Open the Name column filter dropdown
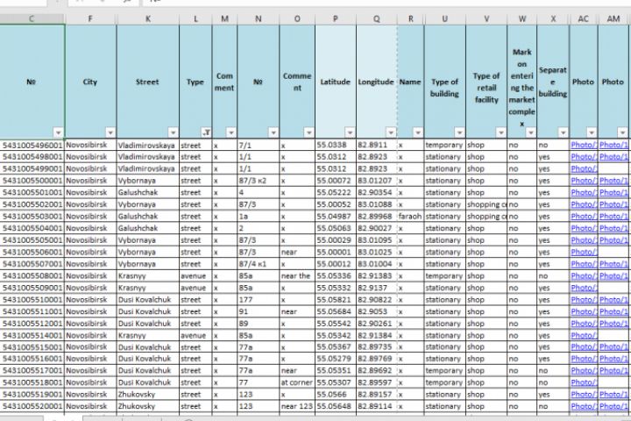Viewport: 631px width, 421px height. (418, 132)
